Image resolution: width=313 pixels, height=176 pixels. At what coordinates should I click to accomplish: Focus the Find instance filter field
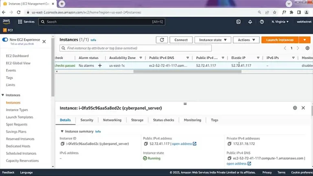136,48
